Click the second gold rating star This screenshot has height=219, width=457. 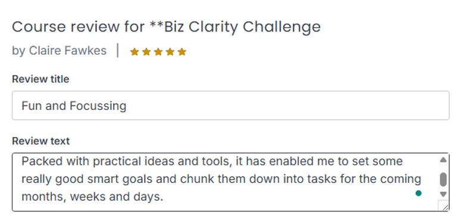pos(146,52)
